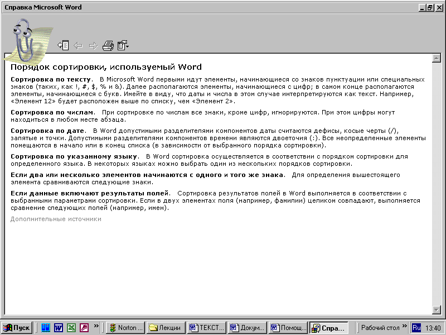
Task: Switch to ТЕКСТ Word document
Action: [x=207, y=328]
